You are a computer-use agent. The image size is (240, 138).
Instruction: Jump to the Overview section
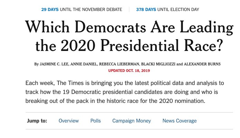coord(68,121)
